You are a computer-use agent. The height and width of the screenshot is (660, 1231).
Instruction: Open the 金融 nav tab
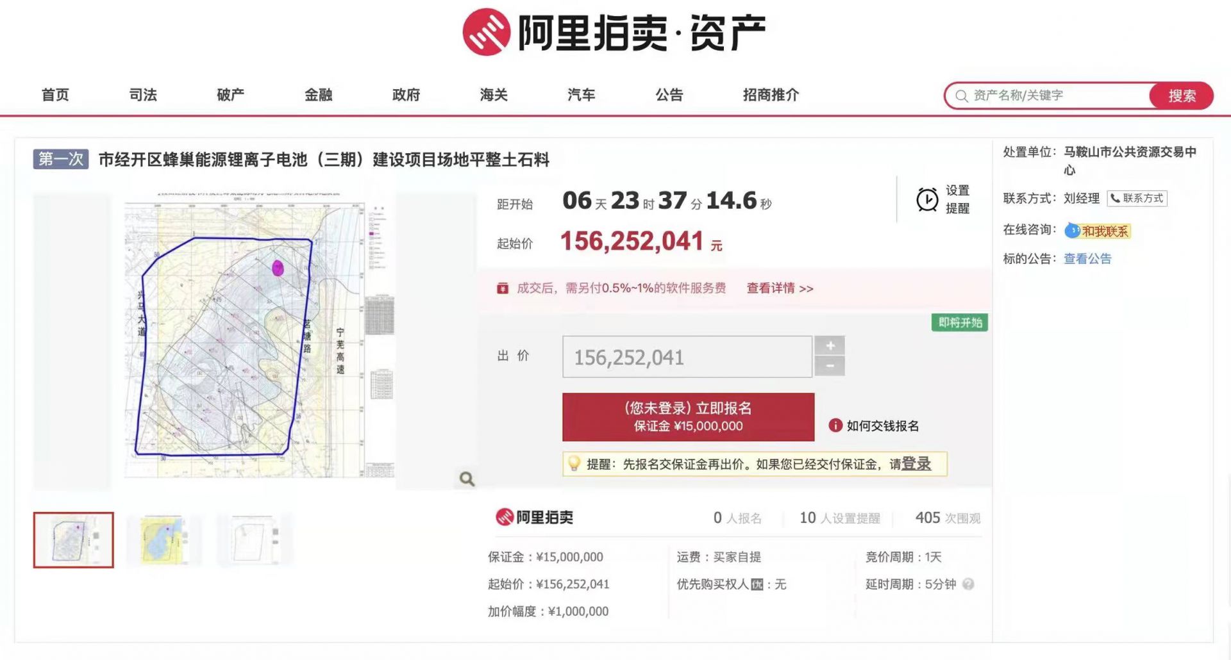(319, 95)
